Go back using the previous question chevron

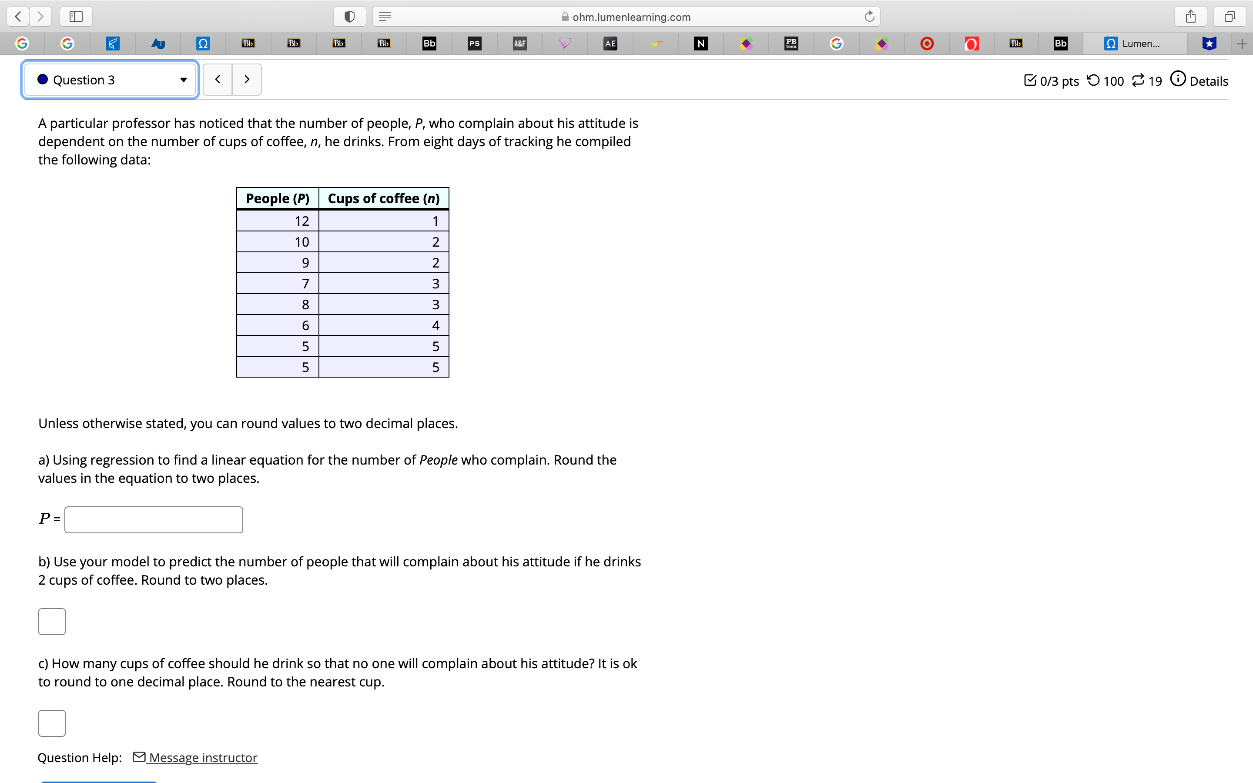click(x=217, y=79)
